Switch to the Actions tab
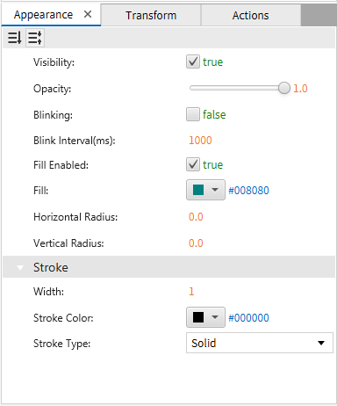The height and width of the screenshot is (406, 337). 250,15
